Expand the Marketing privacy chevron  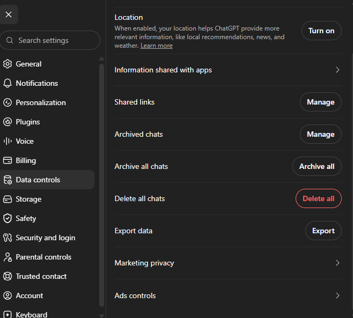tap(337, 263)
